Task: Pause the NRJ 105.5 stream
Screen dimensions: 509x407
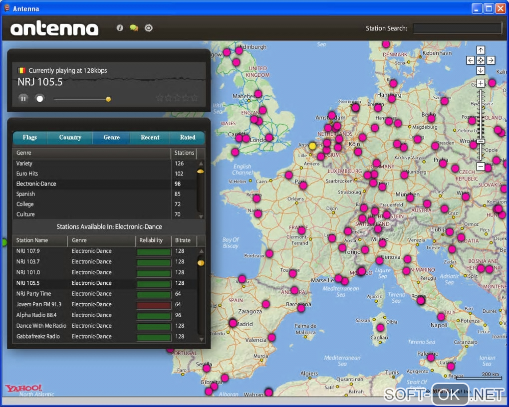Action: [x=23, y=98]
